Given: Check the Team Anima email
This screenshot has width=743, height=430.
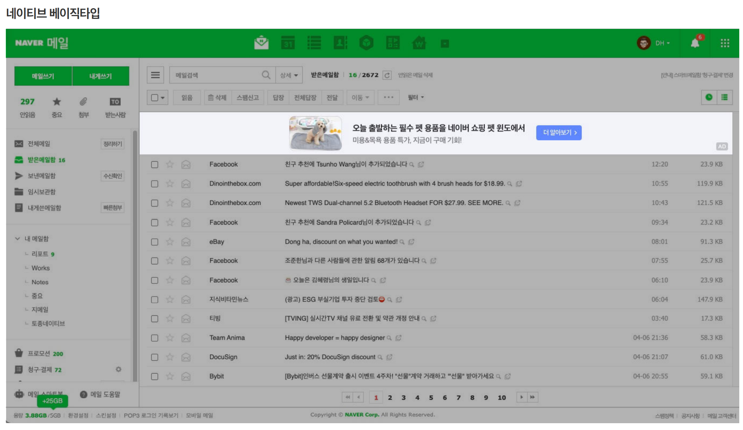Looking at the screenshot, I should point(155,338).
